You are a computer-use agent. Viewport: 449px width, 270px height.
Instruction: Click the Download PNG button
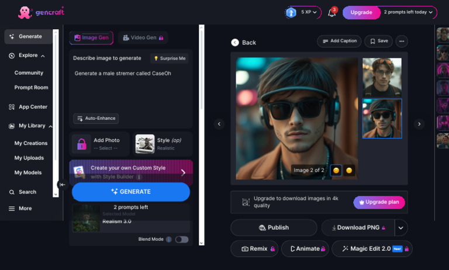click(x=358, y=228)
